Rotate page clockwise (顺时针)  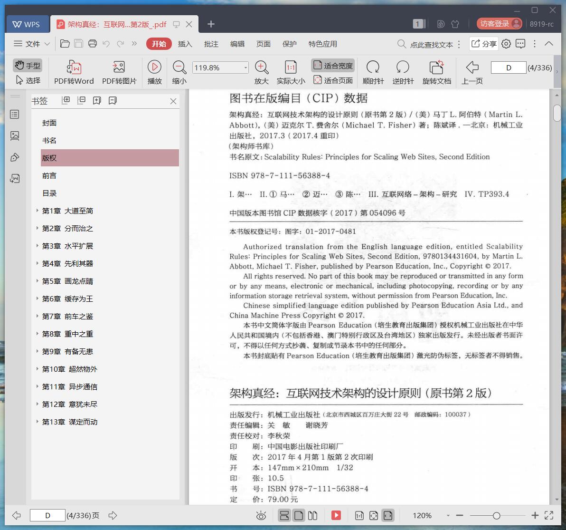pos(373,72)
